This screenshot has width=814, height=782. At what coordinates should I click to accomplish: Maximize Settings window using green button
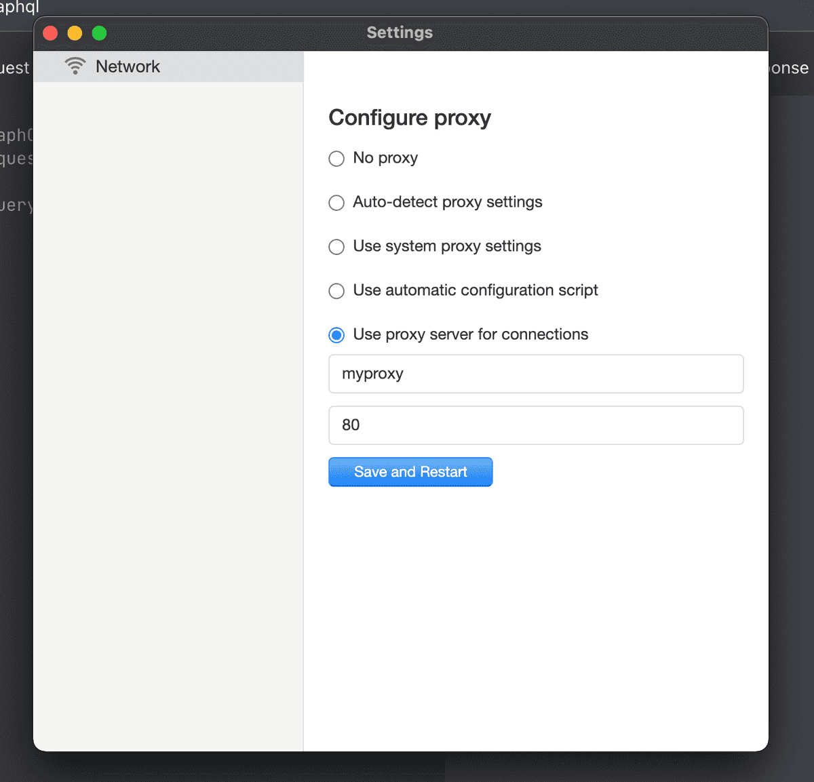coord(99,33)
